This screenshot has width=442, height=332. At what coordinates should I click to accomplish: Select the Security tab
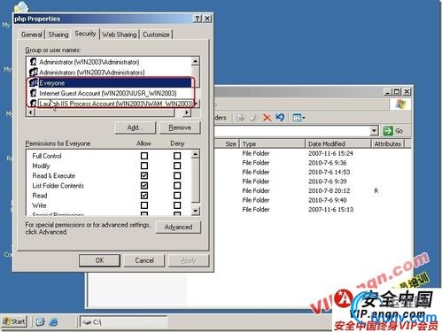point(85,34)
